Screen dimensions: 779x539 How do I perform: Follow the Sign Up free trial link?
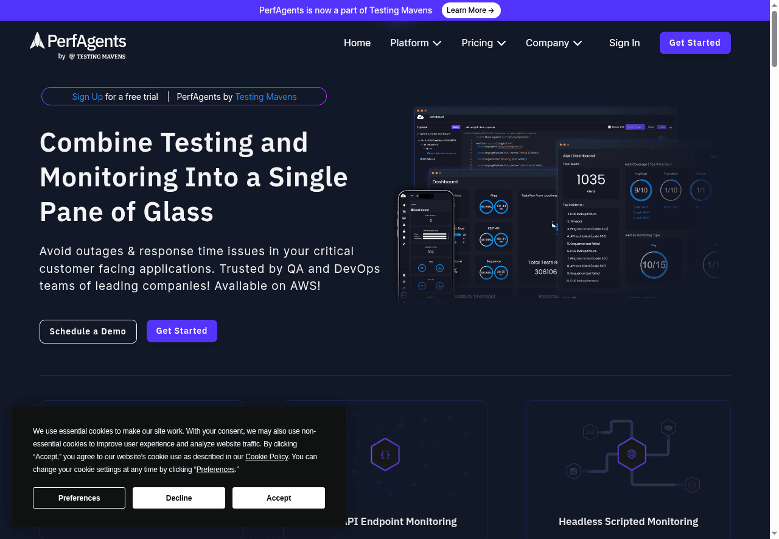coord(87,97)
